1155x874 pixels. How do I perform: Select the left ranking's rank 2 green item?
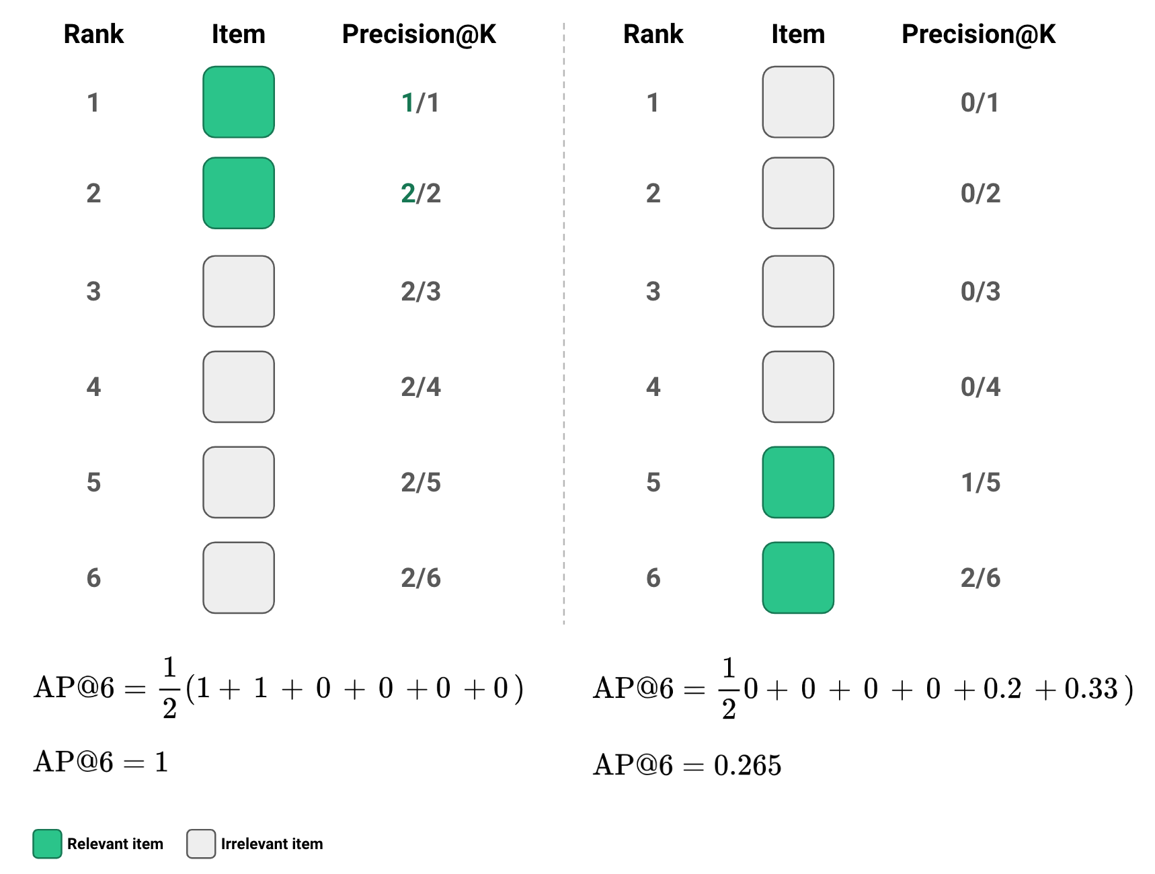(x=239, y=193)
